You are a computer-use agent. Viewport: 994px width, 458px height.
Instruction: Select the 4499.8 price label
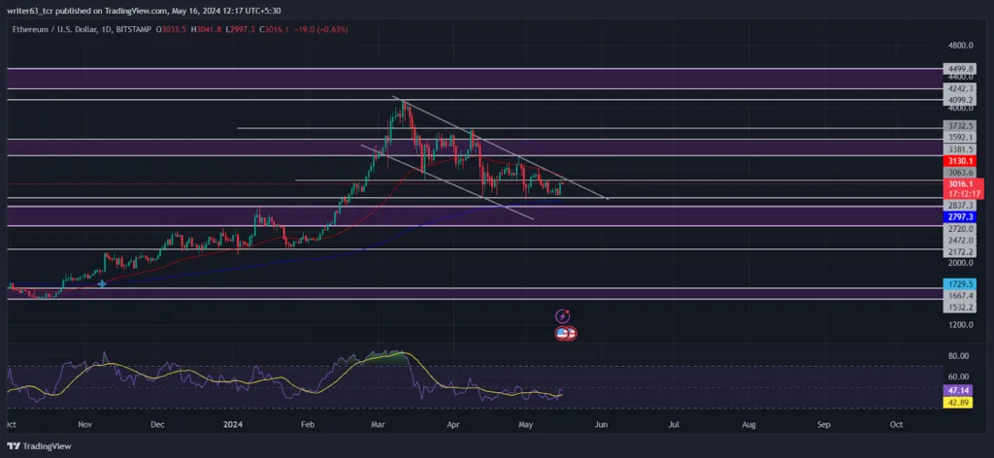pyautogui.click(x=958, y=69)
